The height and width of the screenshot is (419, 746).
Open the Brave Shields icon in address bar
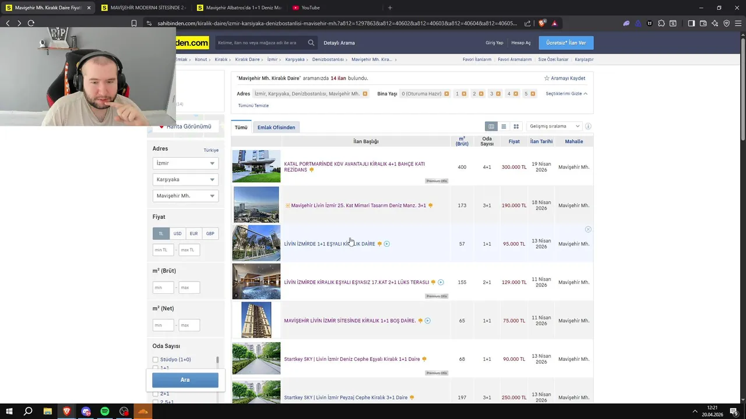tap(542, 23)
